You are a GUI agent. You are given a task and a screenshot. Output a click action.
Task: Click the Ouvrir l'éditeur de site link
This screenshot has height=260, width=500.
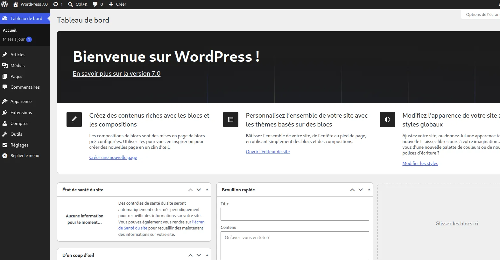(268, 152)
